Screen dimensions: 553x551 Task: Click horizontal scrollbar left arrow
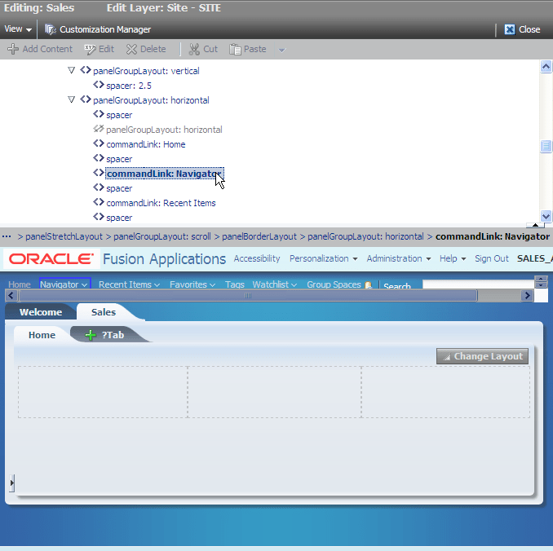click(11, 295)
